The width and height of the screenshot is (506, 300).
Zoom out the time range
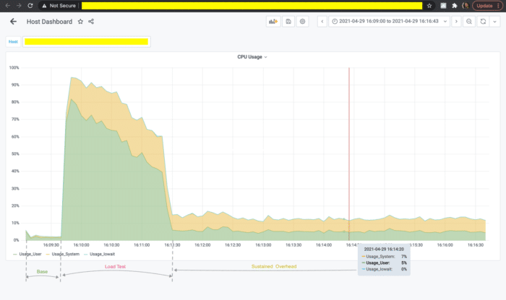point(469,22)
